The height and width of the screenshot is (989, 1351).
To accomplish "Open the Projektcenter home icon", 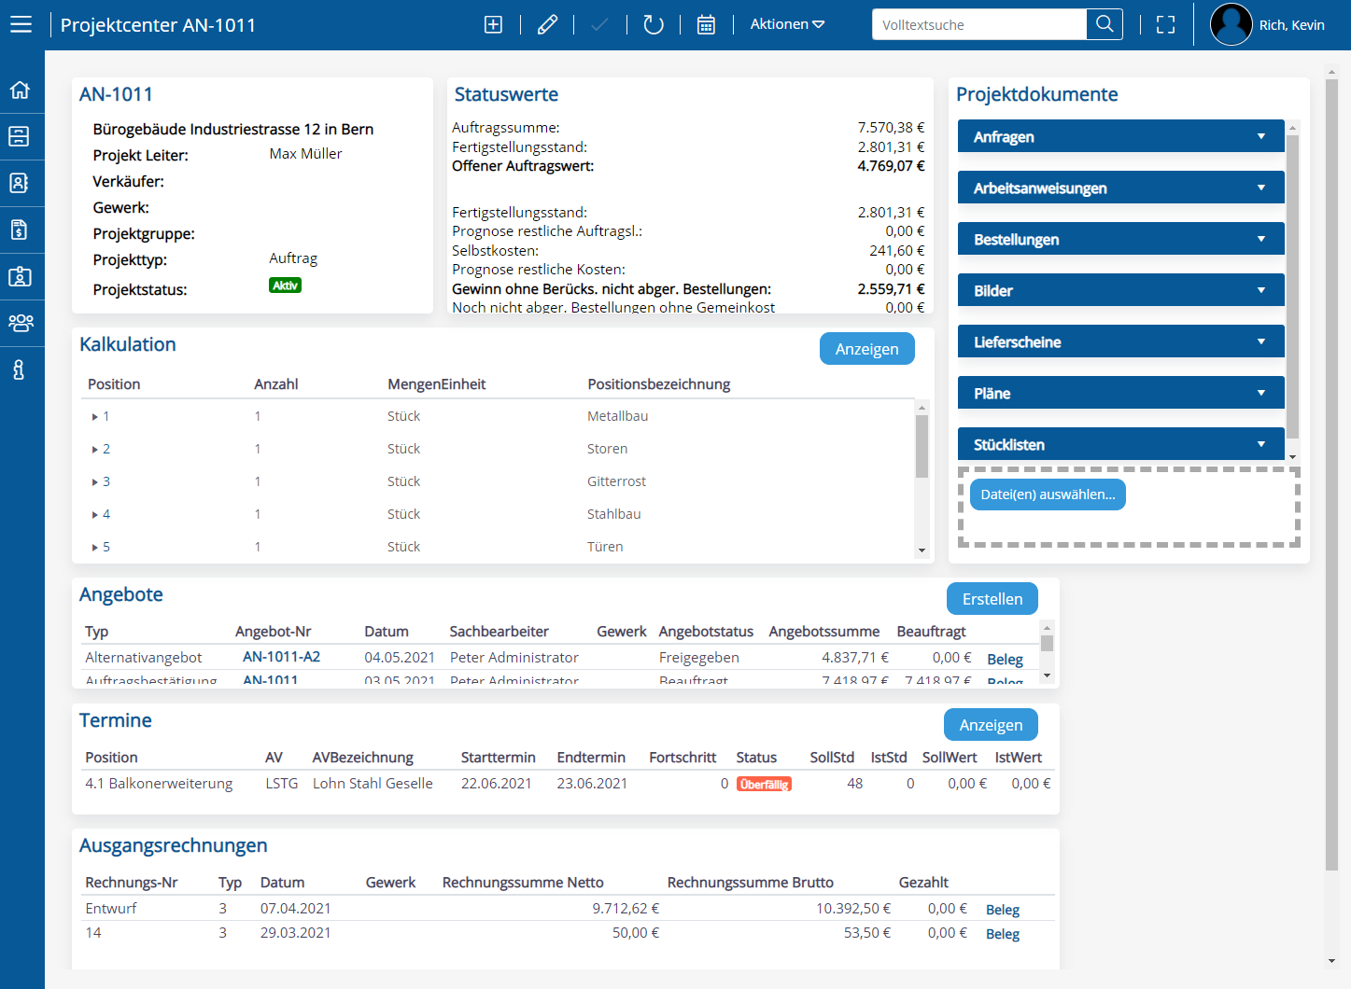I will pos(21,89).
